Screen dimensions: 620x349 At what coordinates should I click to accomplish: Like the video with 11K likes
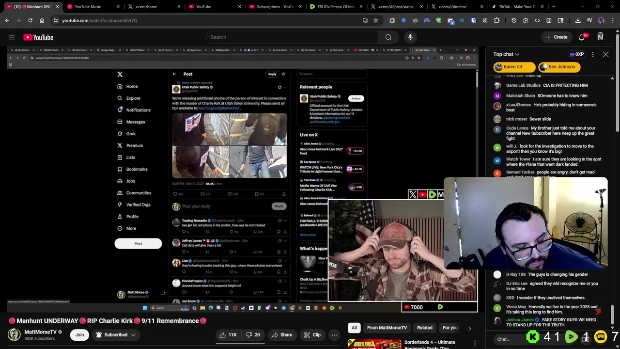(x=228, y=335)
